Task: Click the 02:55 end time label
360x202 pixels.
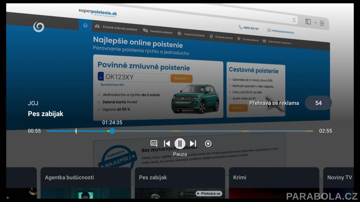Action: click(x=325, y=131)
